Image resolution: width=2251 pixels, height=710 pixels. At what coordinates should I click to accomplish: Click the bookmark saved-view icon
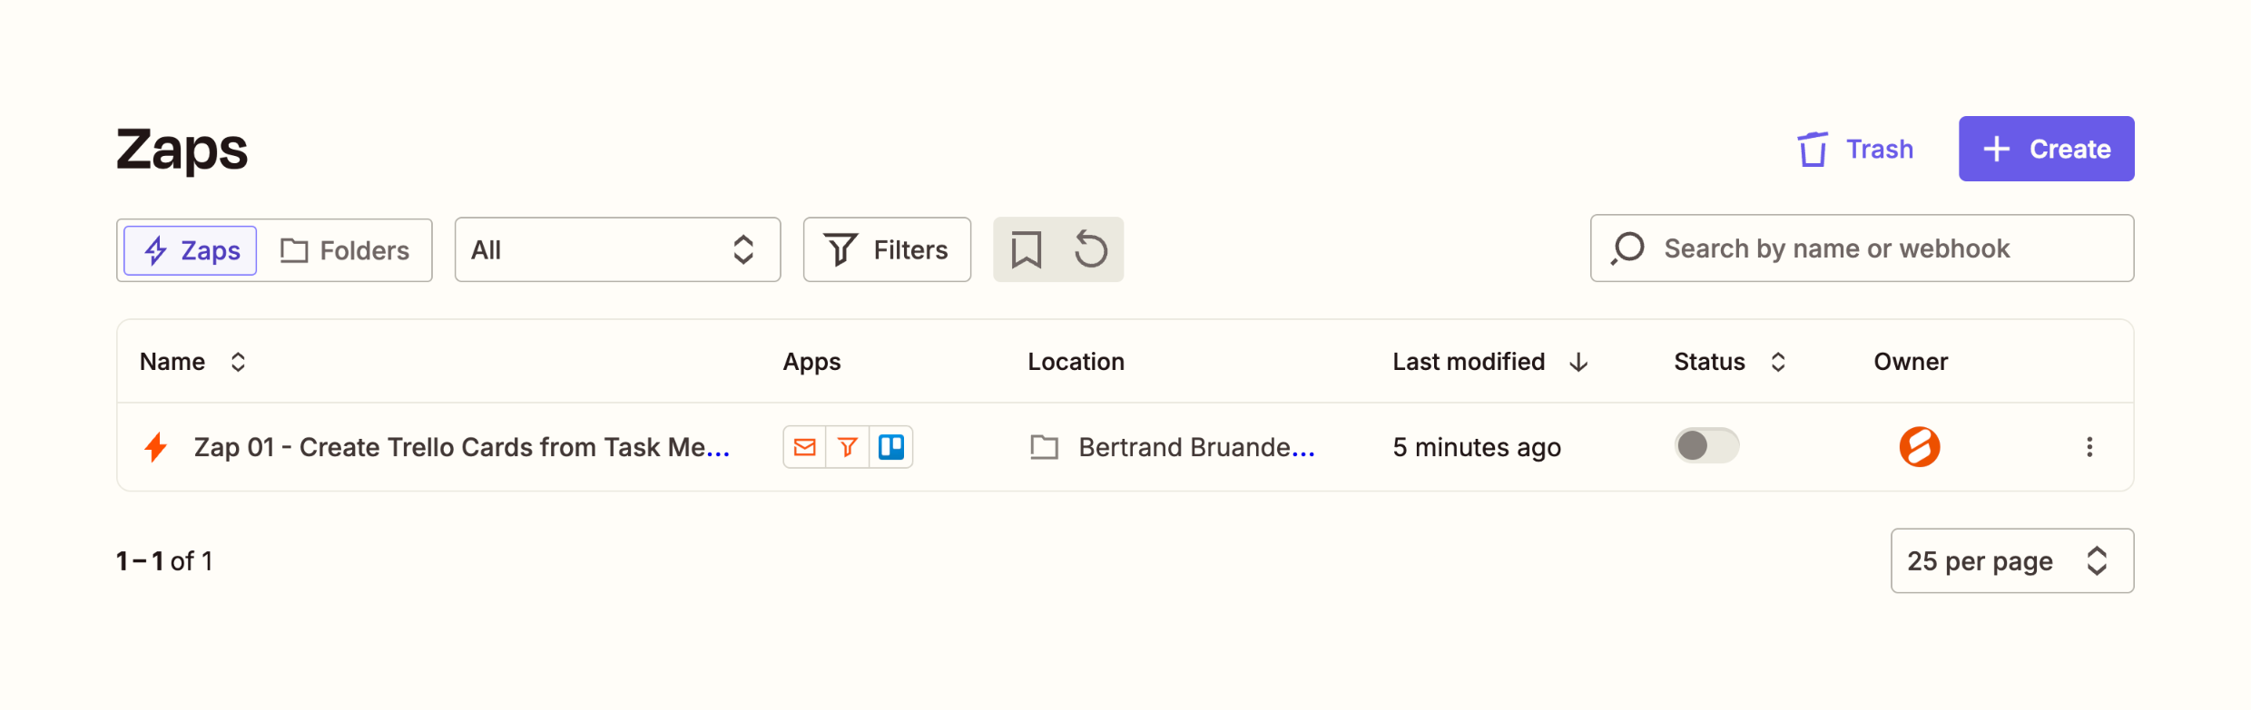(x=1027, y=249)
